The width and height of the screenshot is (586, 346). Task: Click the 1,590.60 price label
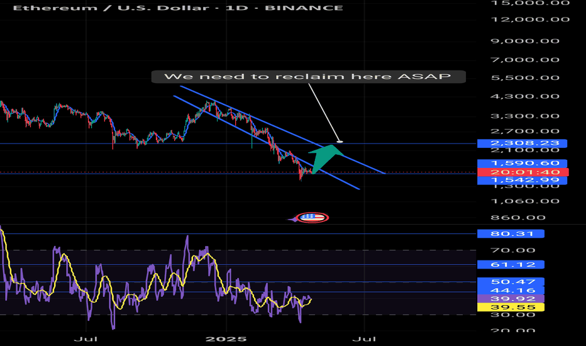tap(522, 163)
